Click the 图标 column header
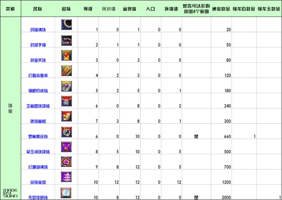 pyautogui.click(x=66, y=9)
